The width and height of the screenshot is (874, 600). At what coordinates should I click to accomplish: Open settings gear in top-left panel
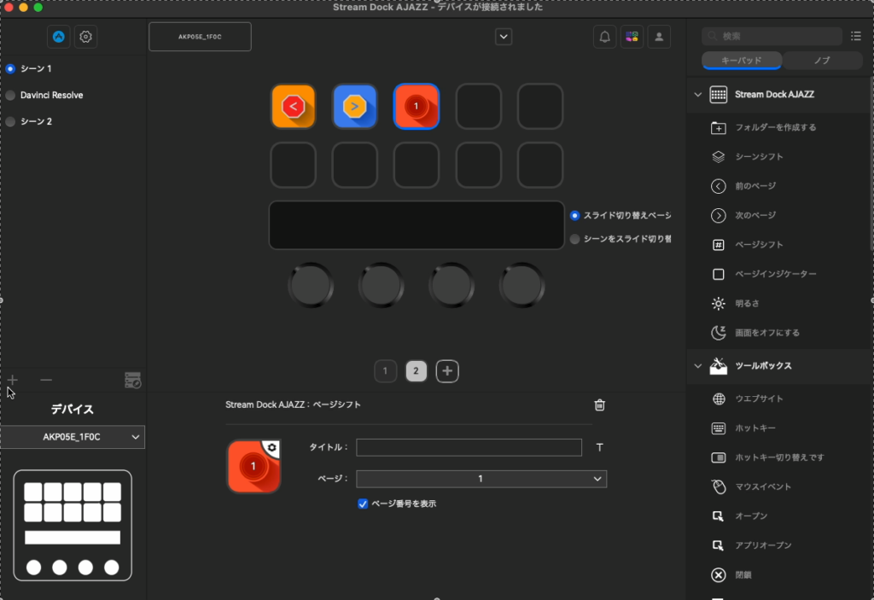point(85,37)
